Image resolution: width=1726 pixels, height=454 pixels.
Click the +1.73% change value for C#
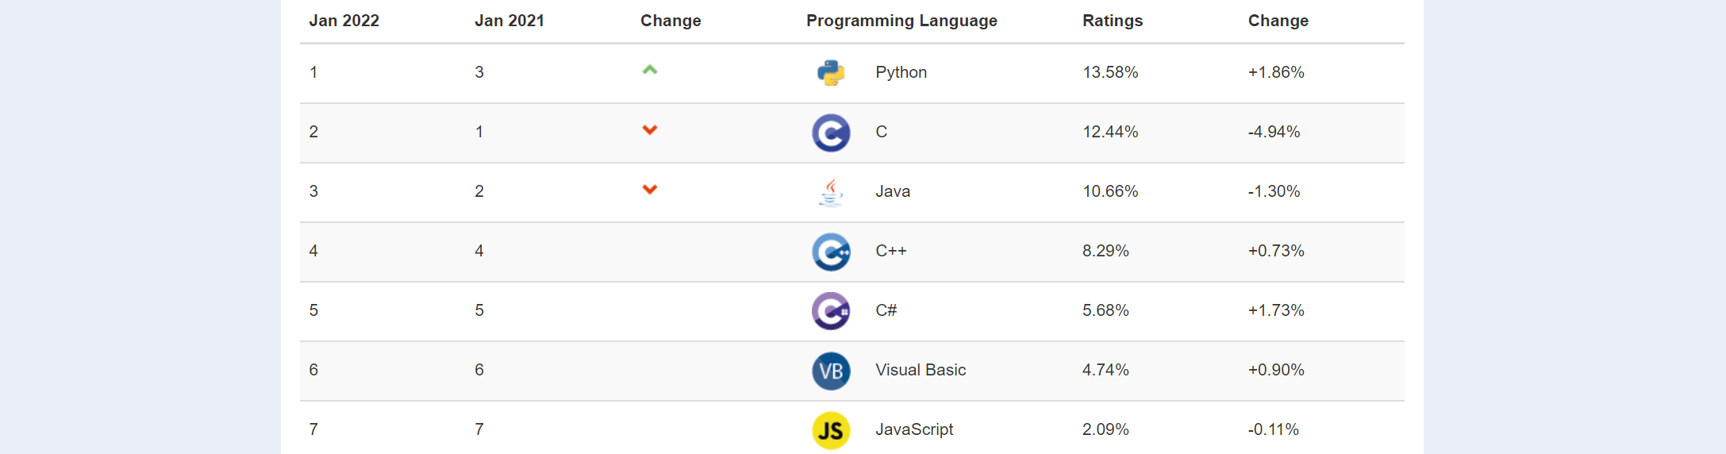tap(1276, 310)
